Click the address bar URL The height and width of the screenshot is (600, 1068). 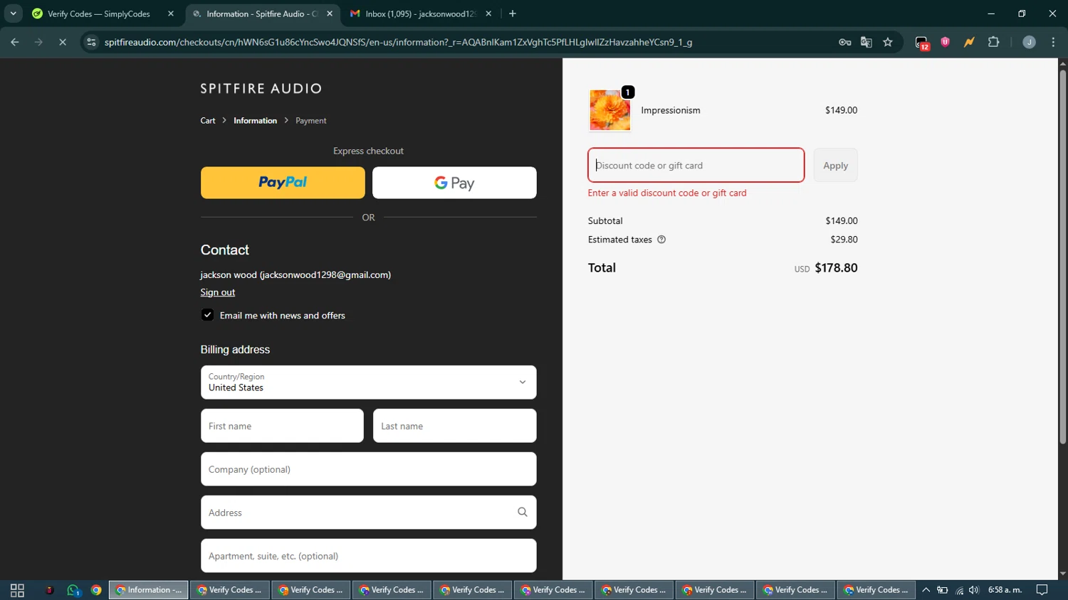pos(398,42)
